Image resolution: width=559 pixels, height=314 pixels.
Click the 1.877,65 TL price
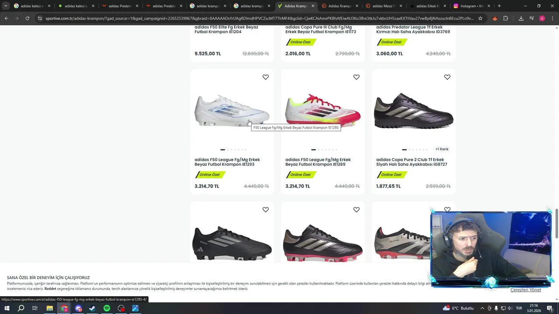pyautogui.click(x=388, y=186)
